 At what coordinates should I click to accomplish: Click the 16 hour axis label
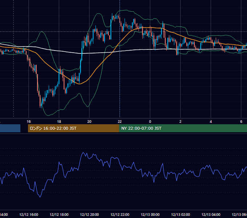coord(29,122)
